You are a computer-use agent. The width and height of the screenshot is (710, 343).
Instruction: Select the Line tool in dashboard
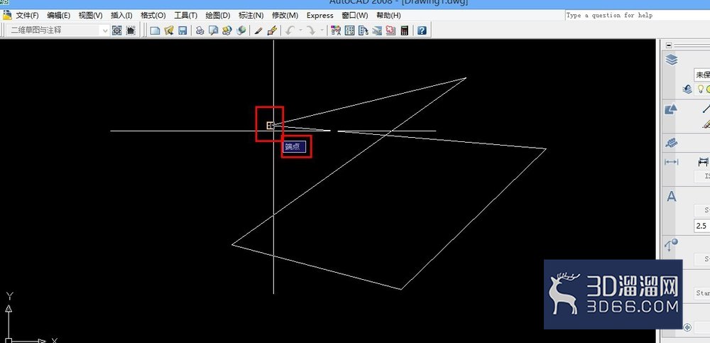pos(706,109)
